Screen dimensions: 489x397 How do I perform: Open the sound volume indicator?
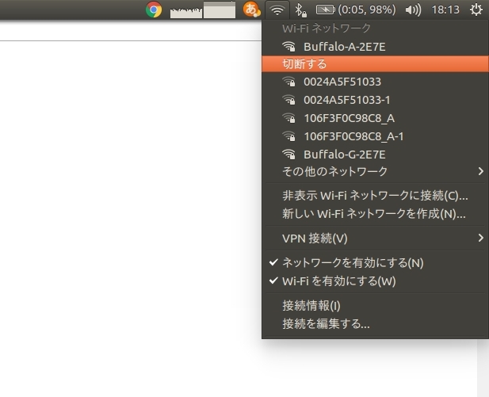point(413,10)
